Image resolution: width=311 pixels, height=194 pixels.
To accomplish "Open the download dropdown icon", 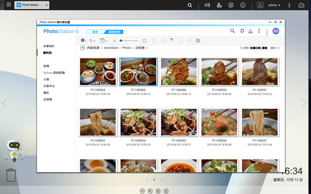I will click(181, 40).
